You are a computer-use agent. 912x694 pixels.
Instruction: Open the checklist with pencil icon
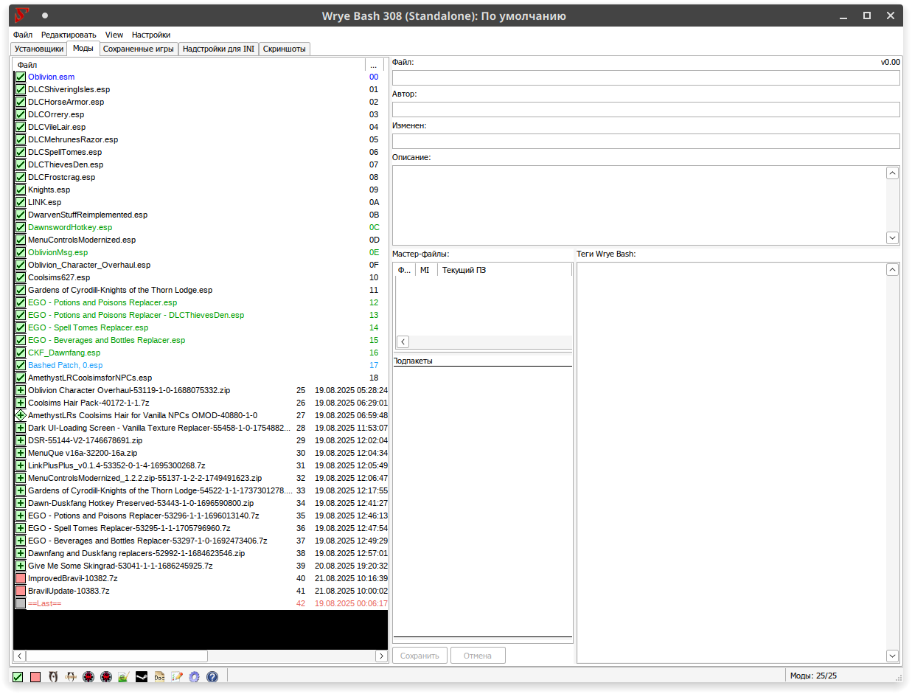point(177,676)
